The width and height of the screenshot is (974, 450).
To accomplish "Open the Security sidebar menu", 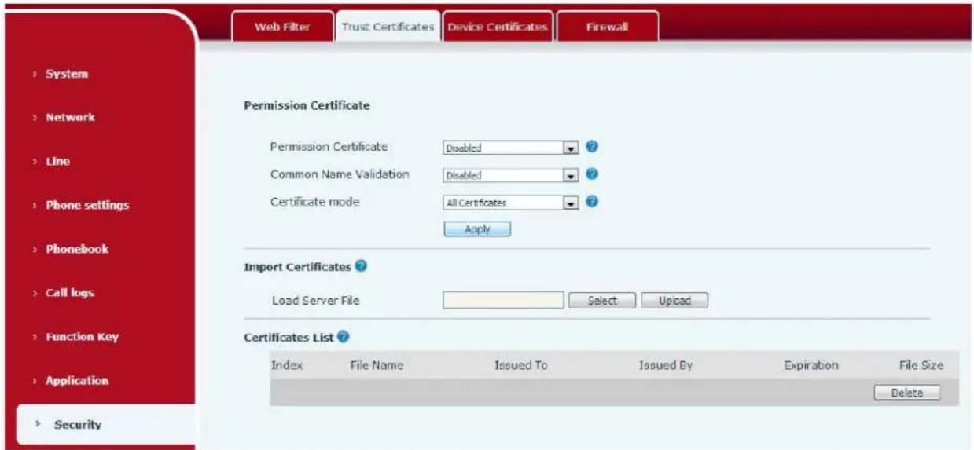I will point(105,425).
